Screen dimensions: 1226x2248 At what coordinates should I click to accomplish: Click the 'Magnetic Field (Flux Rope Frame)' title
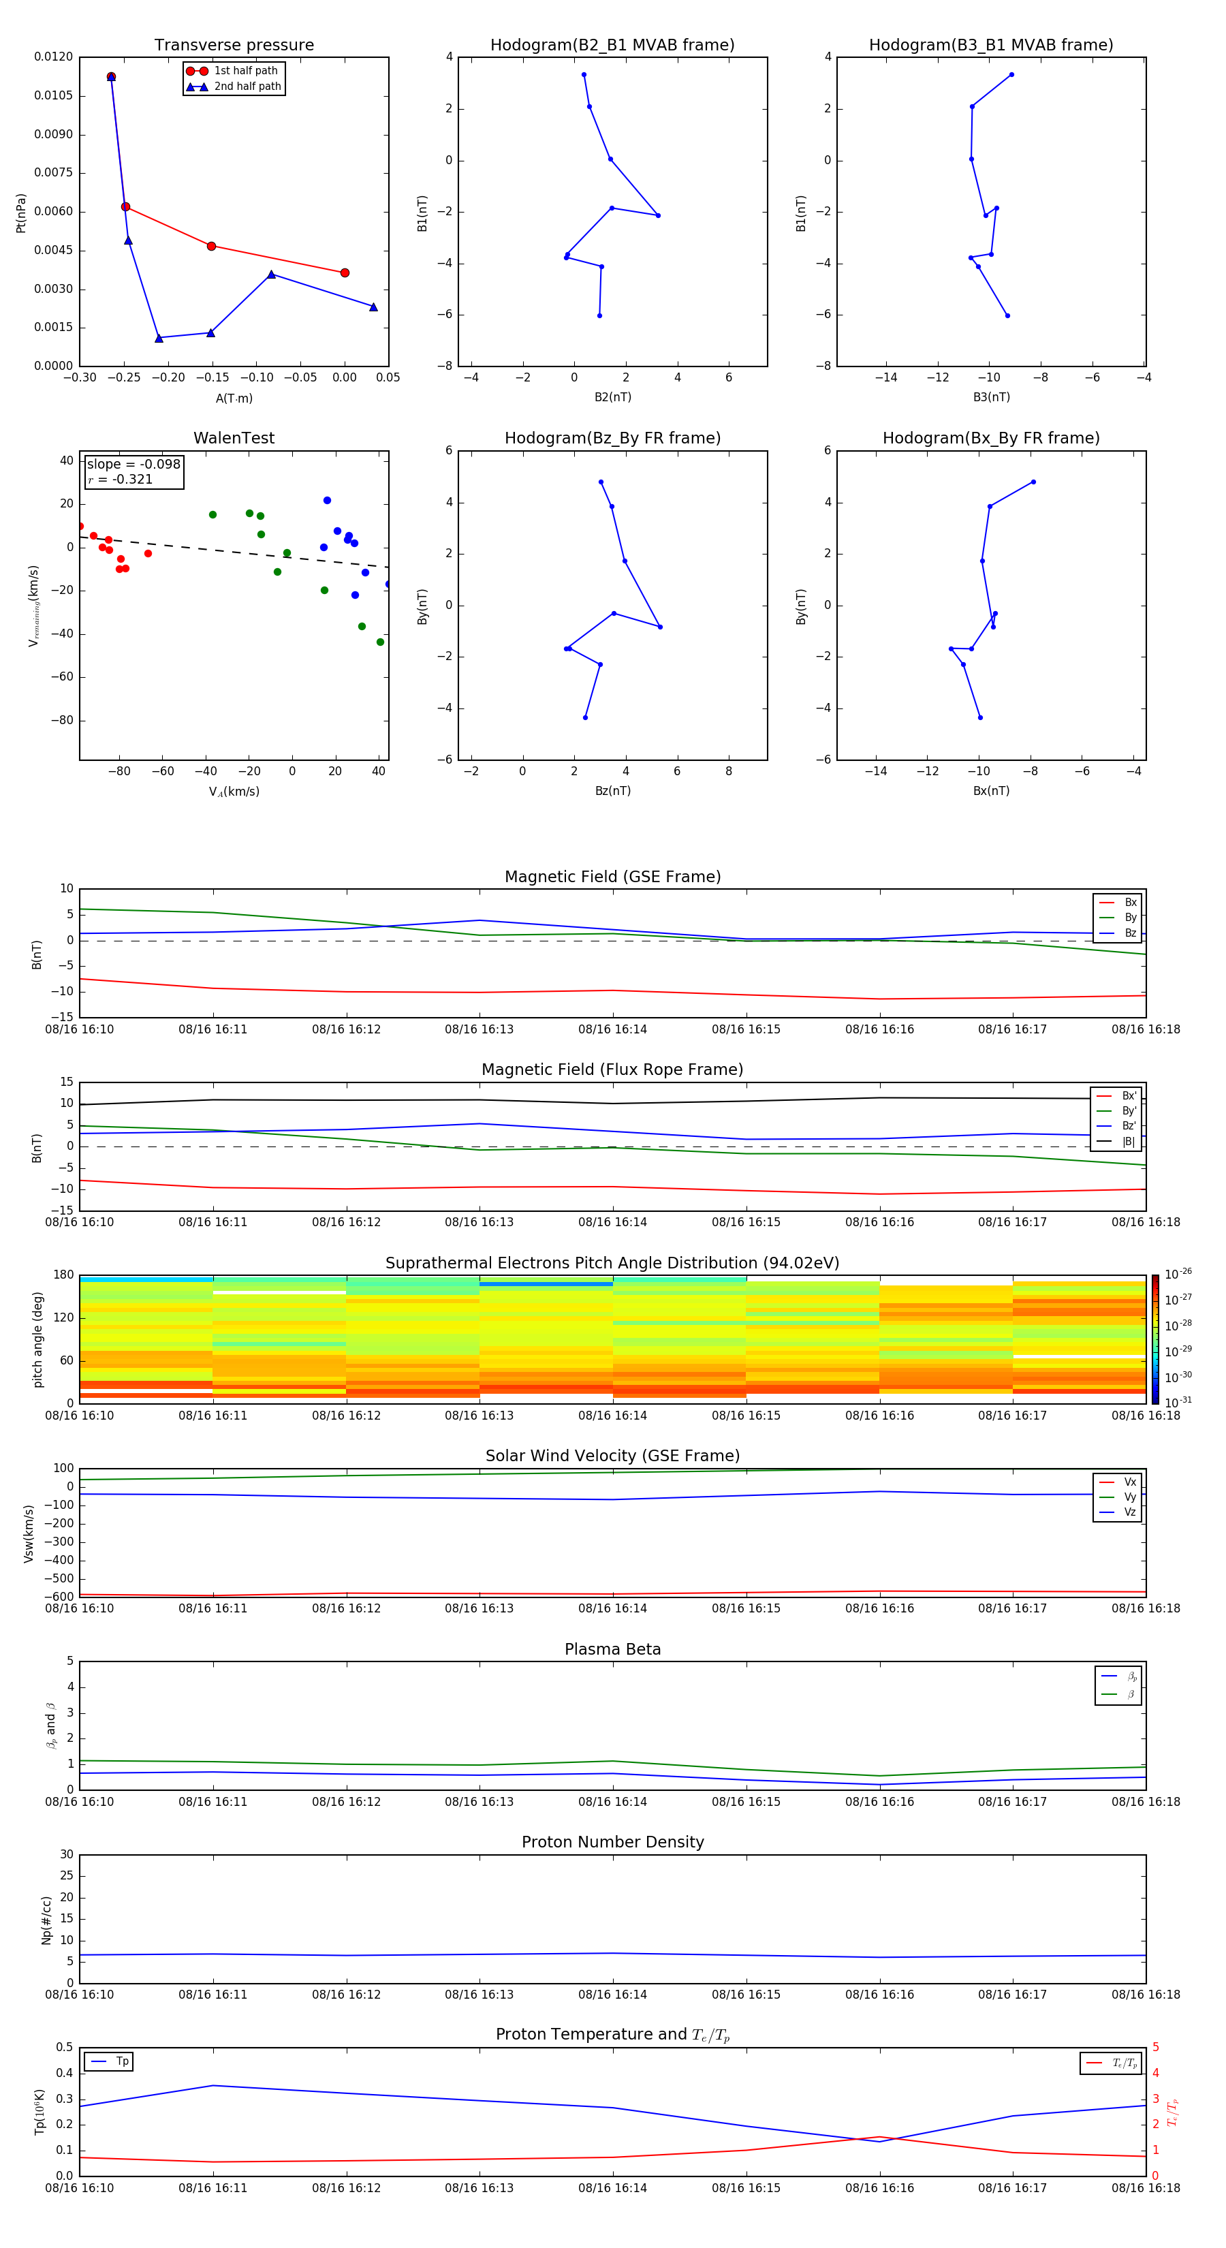[612, 1070]
